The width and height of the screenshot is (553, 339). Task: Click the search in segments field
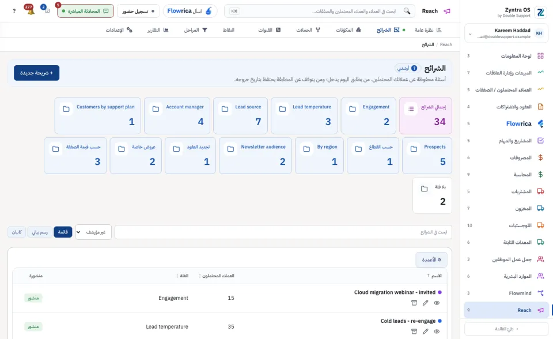pyautogui.click(x=283, y=232)
